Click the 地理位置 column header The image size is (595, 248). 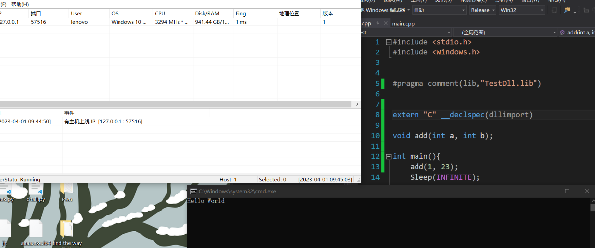point(298,14)
